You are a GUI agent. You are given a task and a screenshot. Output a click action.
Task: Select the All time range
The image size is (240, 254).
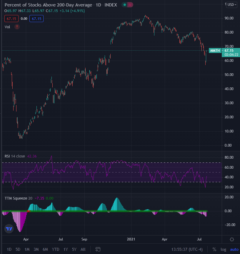coord(83,249)
